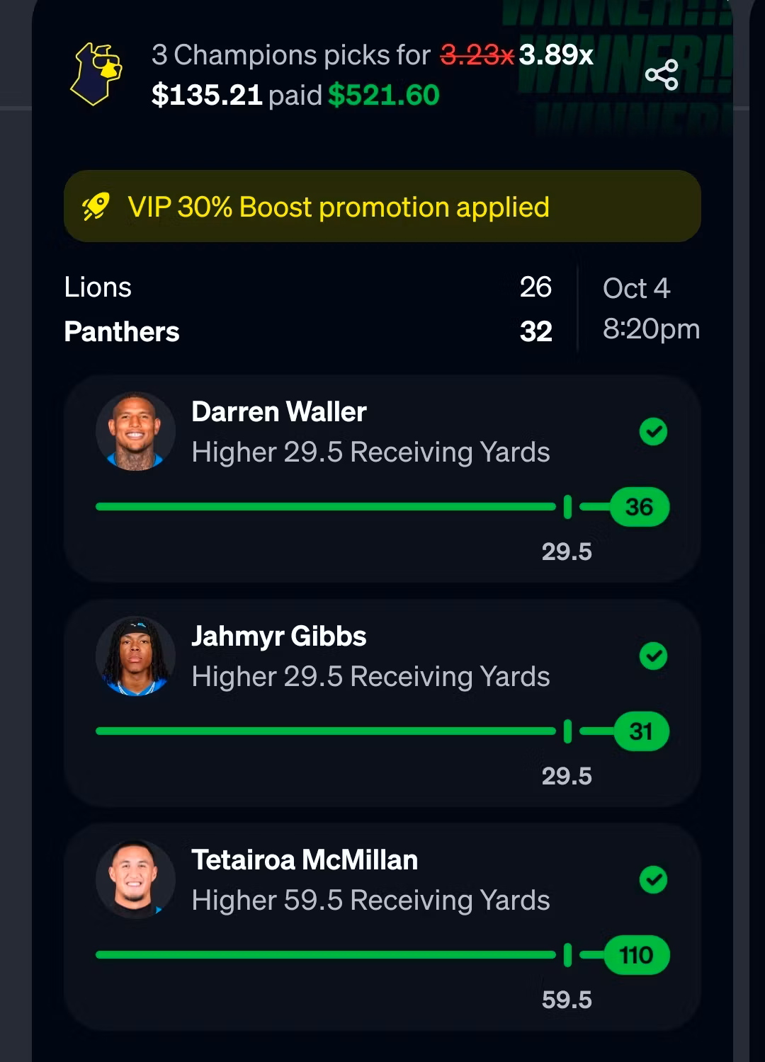
Task: Open Darren Waller's player headshot
Action: (x=135, y=431)
